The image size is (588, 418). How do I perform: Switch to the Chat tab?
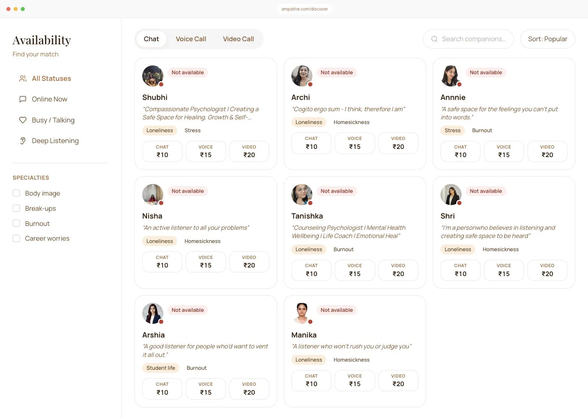[x=151, y=39]
